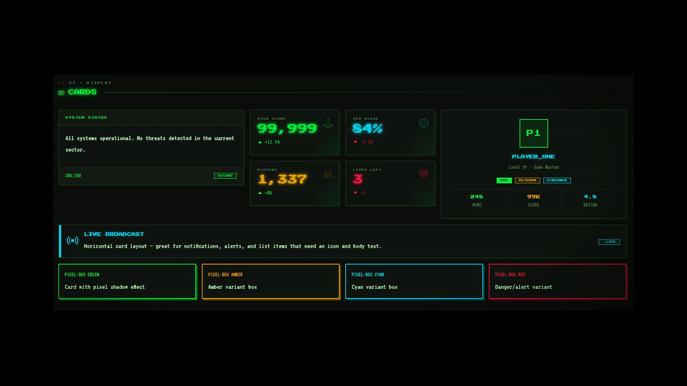Click the CARDS section heading

click(82, 92)
